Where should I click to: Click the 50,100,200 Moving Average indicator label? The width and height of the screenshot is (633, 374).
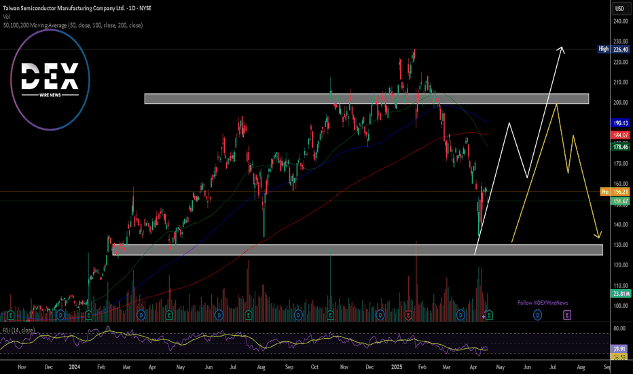click(73, 25)
